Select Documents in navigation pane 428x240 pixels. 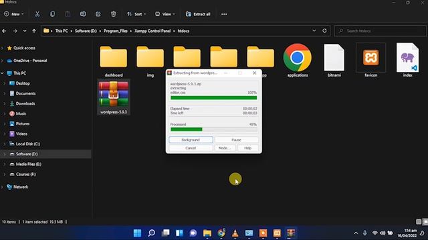pos(25,93)
